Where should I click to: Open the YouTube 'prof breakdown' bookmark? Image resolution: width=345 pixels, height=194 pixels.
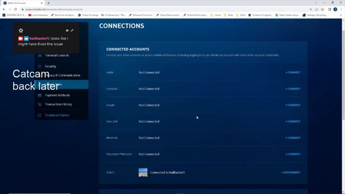[x=38, y=15]
